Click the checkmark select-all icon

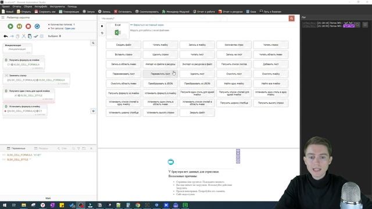36,36
